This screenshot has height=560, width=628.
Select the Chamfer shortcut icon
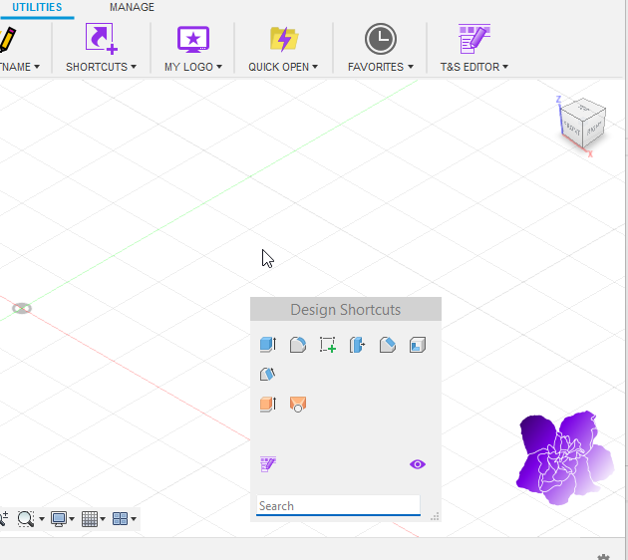tap(388, 345)
